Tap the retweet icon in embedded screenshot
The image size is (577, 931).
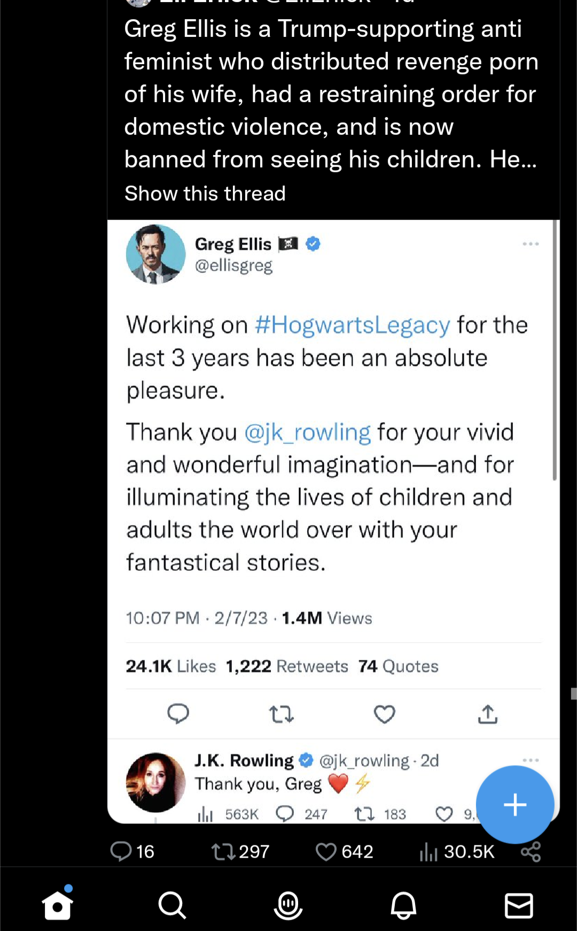[x=281, y=714]
